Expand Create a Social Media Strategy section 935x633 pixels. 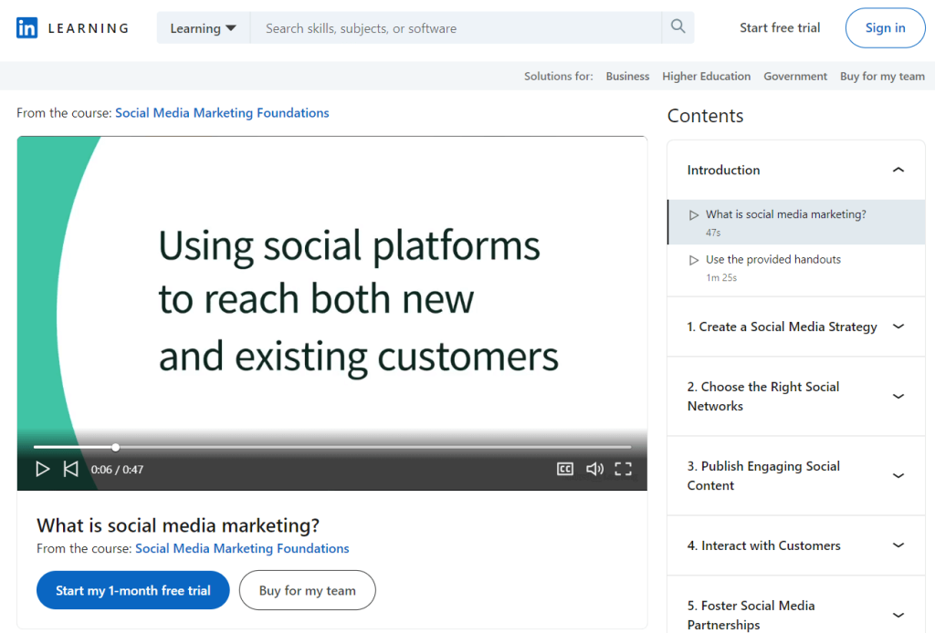coord(898,327)
